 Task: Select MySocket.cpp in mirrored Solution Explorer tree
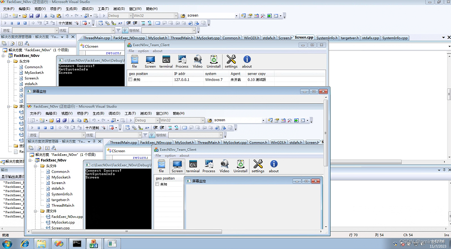[63, 222]
